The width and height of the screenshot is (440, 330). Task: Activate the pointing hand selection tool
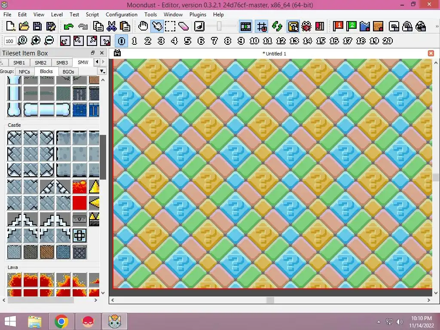(x=157, y=26)
